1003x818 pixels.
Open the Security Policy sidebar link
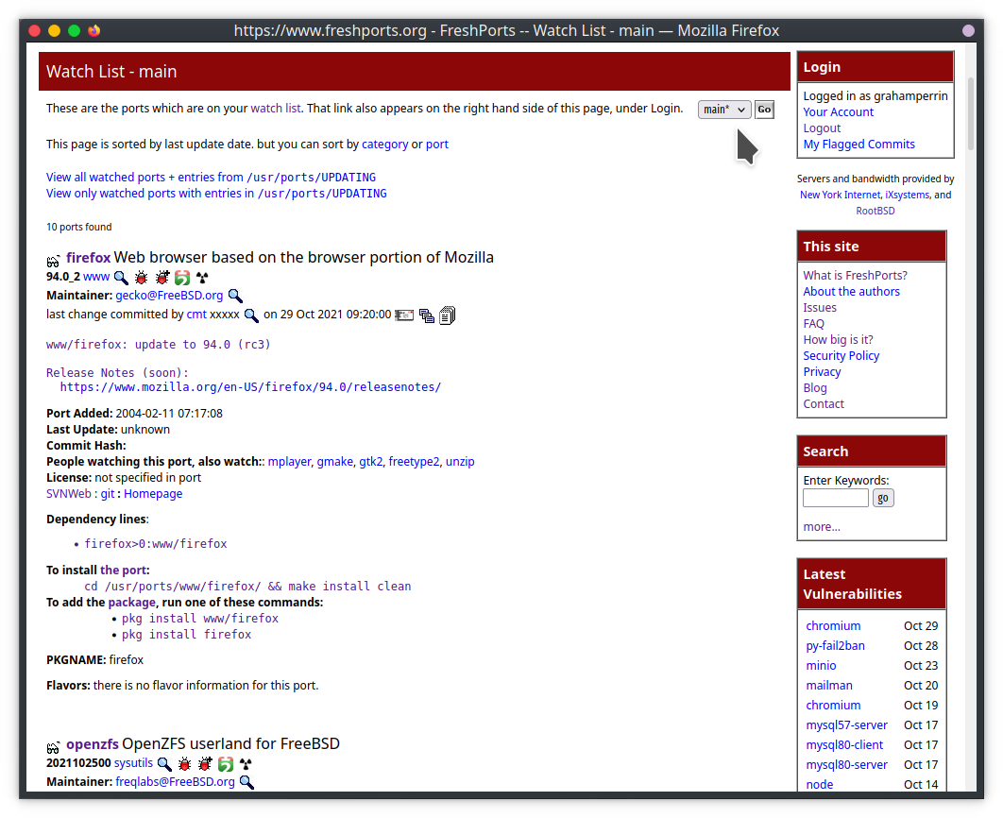(841, 356)
